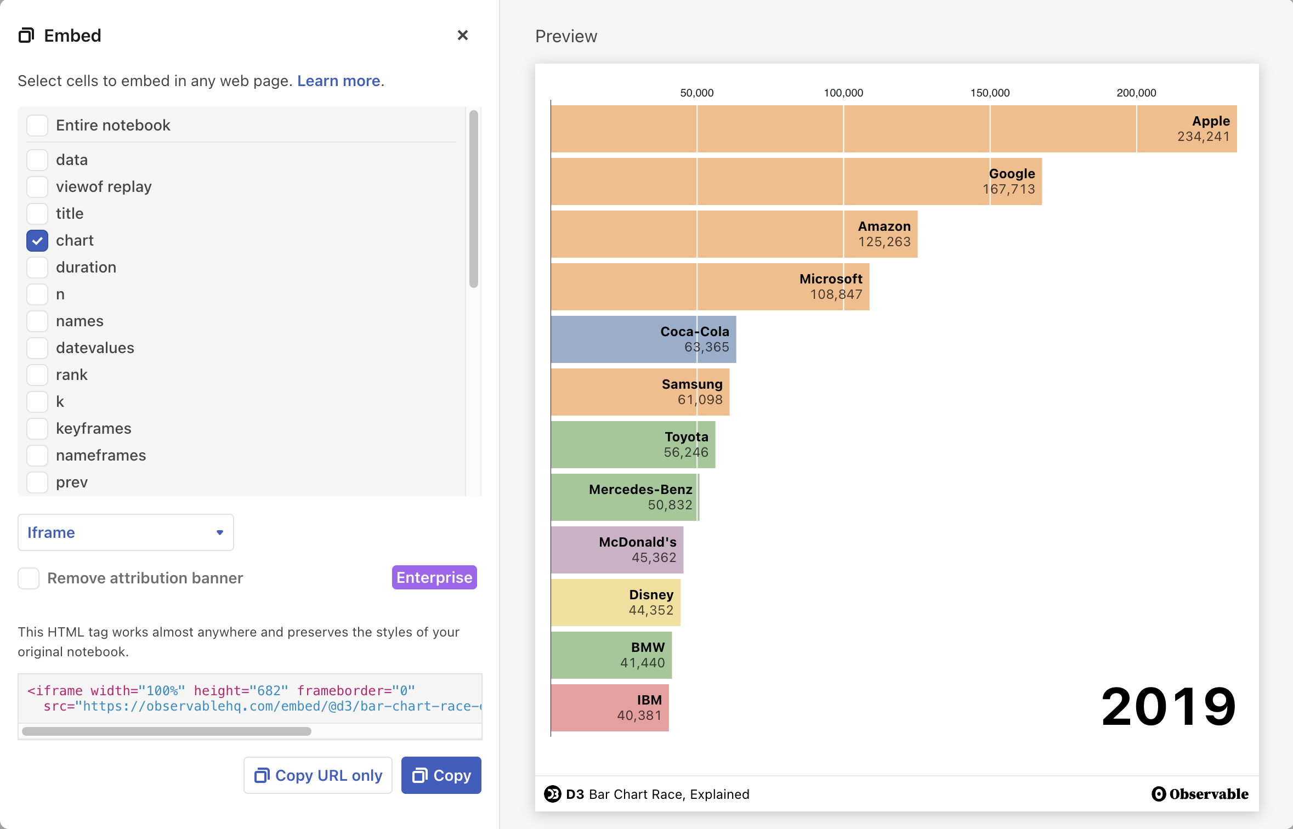Click the Embed panel icon
The image size is (1293, 829).
click(27, 35)
